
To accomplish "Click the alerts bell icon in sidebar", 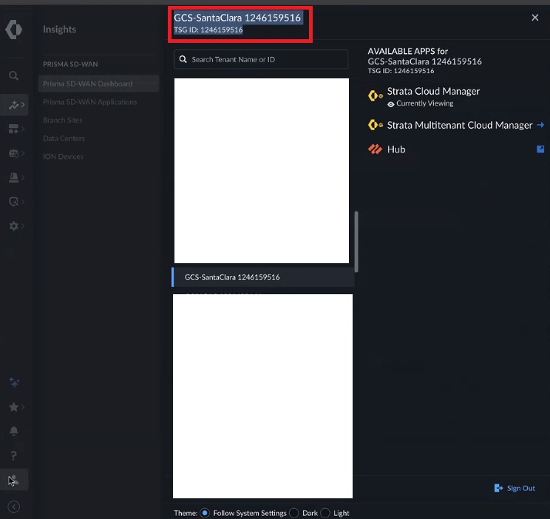I will tap(14, 430).
